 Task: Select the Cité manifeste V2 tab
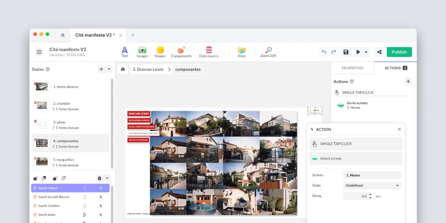[x=95, y=35]
